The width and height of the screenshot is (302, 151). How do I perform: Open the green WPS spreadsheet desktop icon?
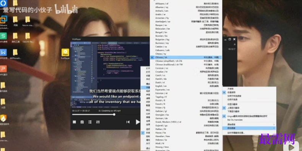[x=3, y=37]
